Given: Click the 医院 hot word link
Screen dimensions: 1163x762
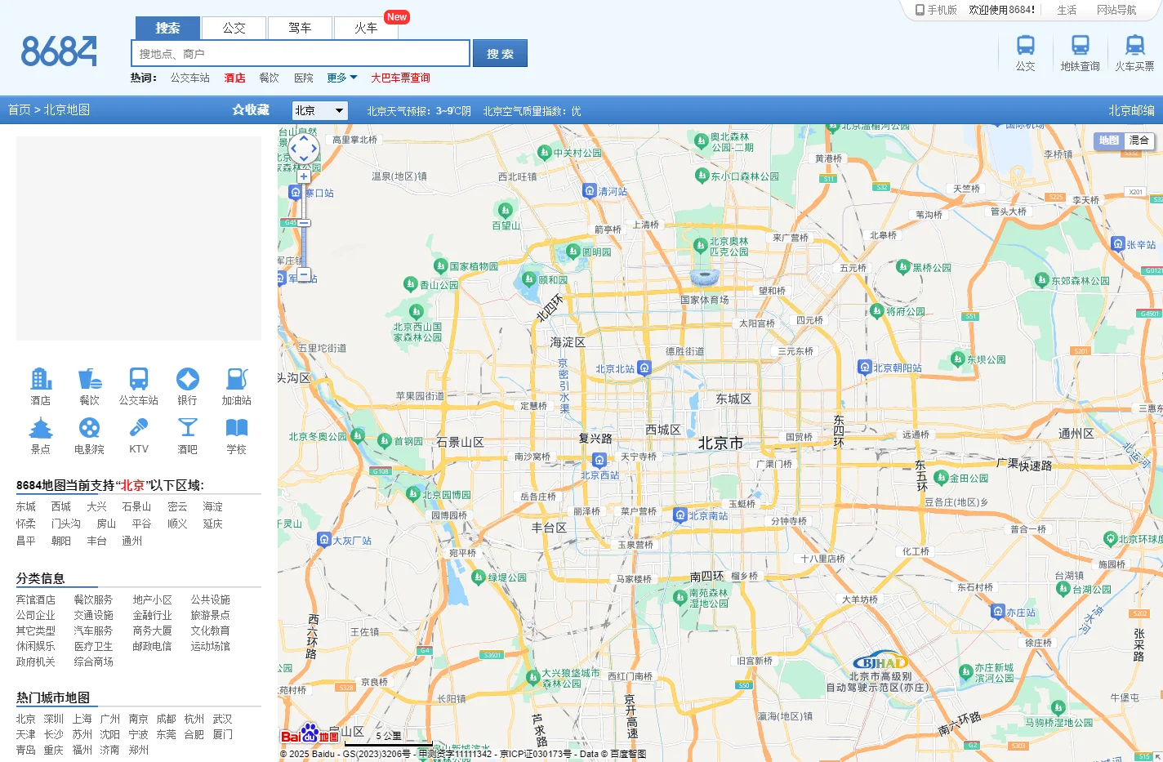Looking at the screenshot, I should 304,78.
